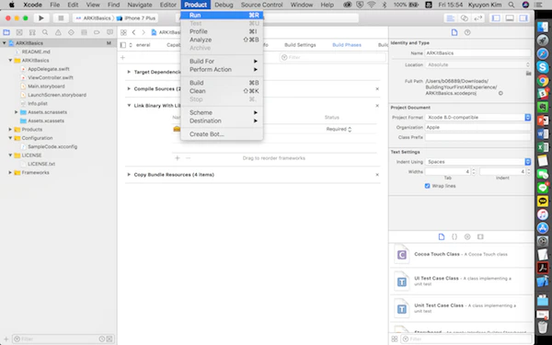Screen dimensions: 552x345
Task: Add a framework with the plus button
Action: pos(178,158)
